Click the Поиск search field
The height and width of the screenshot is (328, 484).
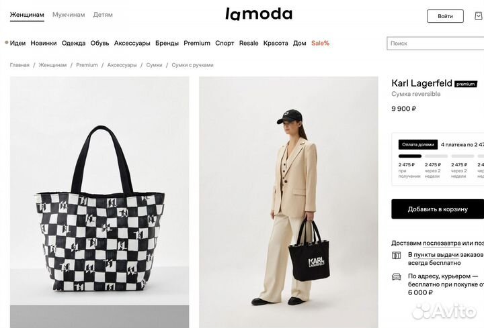pos(435,44)
